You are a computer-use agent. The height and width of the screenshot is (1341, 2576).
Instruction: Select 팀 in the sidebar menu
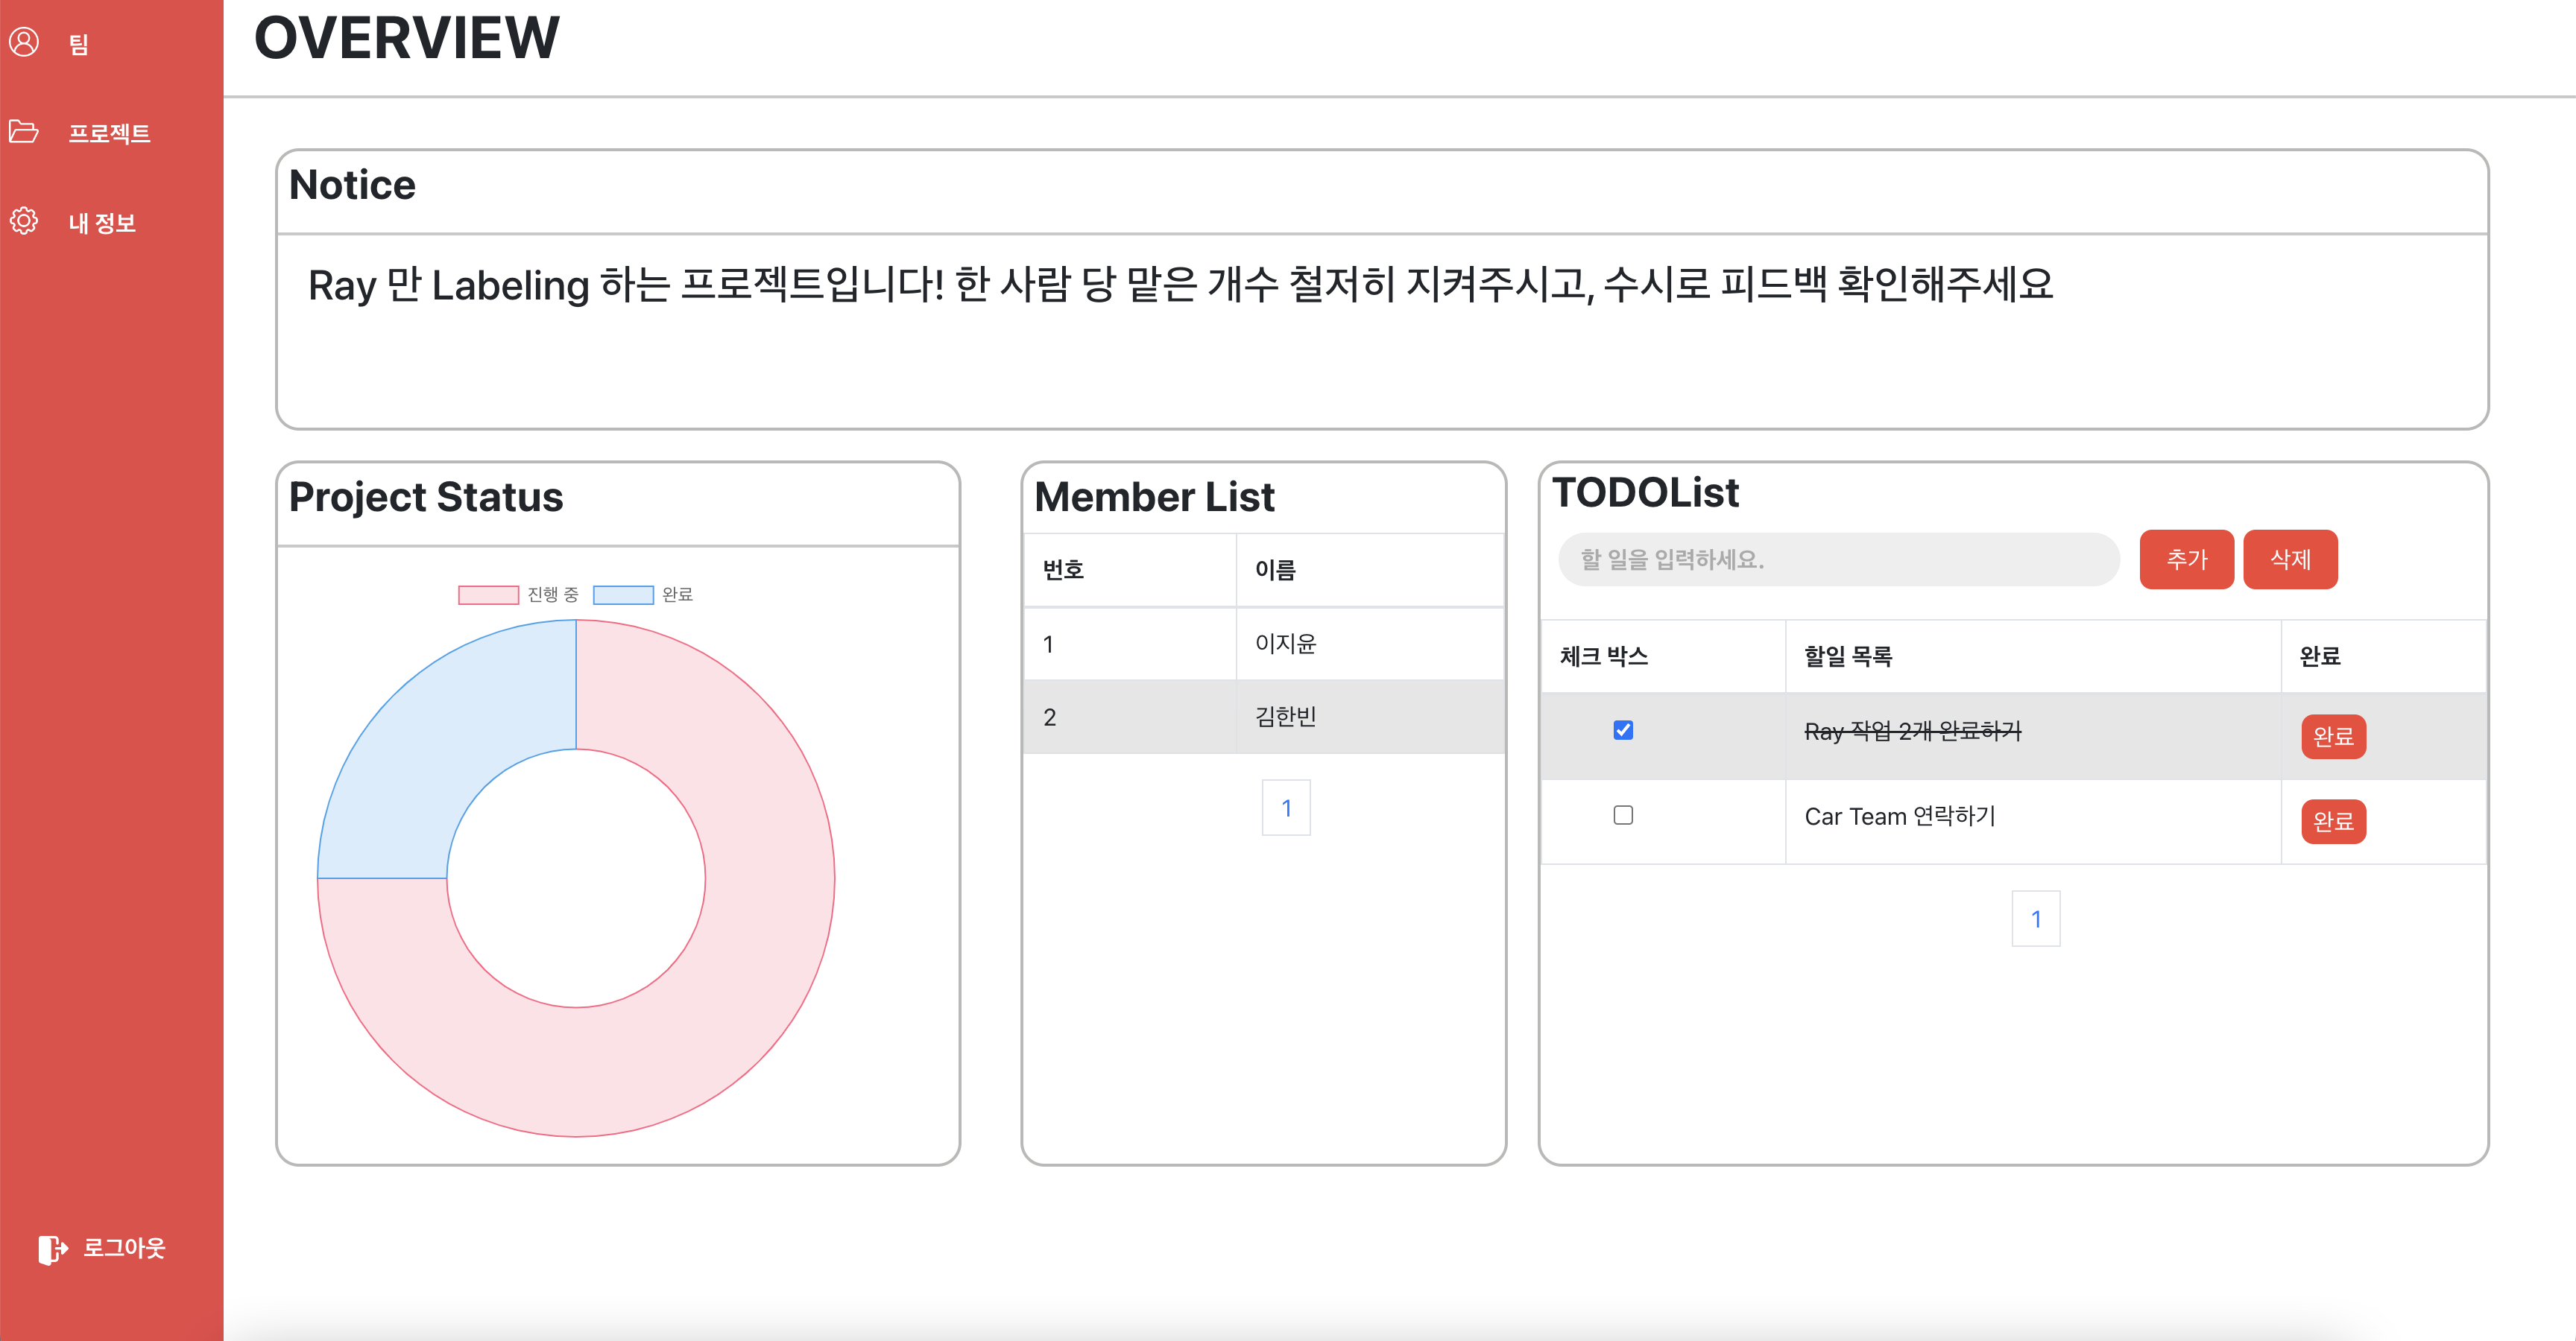pos(78,44)
